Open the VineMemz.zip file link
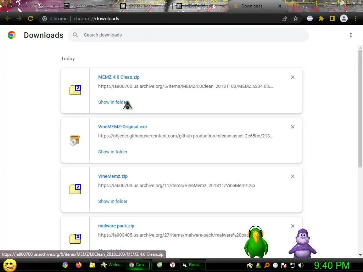 tap(113, 176)
